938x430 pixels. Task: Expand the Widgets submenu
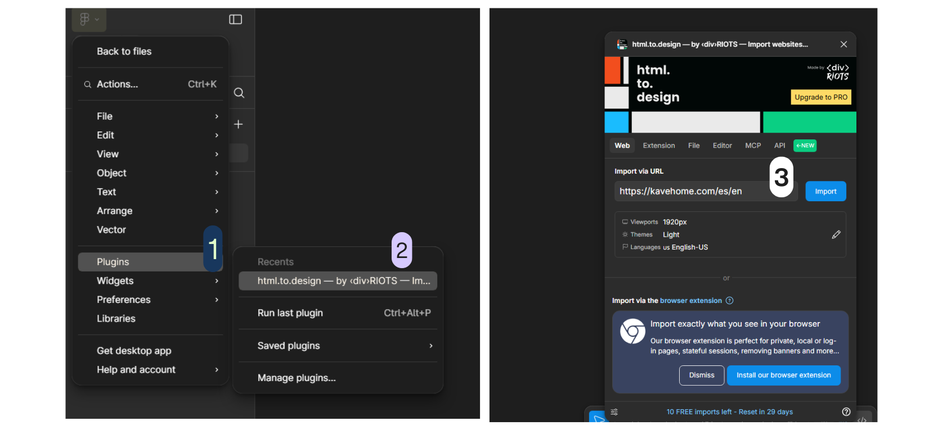150,281
